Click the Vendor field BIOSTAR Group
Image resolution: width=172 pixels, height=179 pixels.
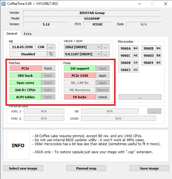[92, 13]
